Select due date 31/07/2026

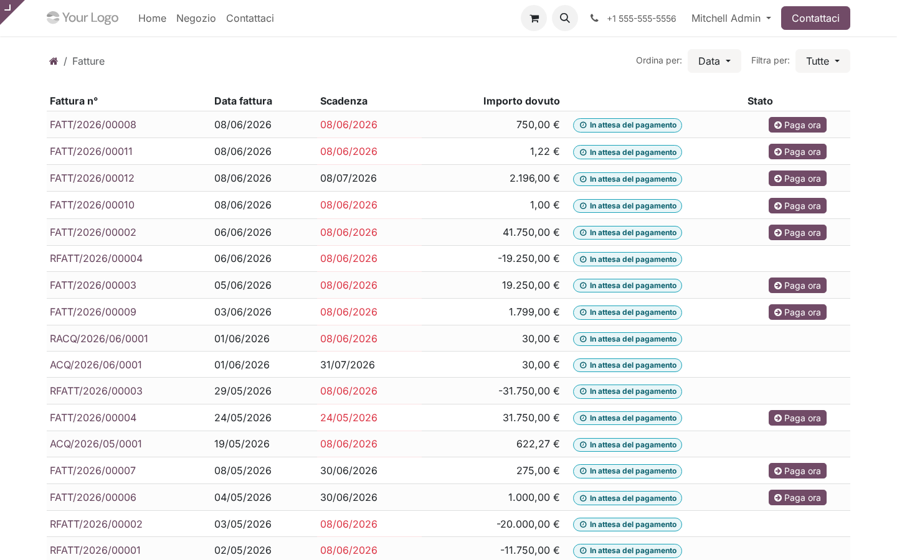(348, 365)
